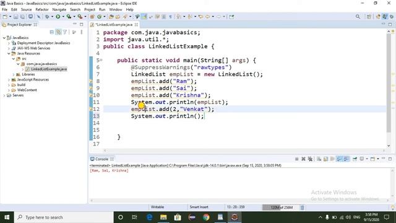This screenshot has width=396, height=223.
Task: Expand the WebContent folder
Action: [x=9, y=90]
